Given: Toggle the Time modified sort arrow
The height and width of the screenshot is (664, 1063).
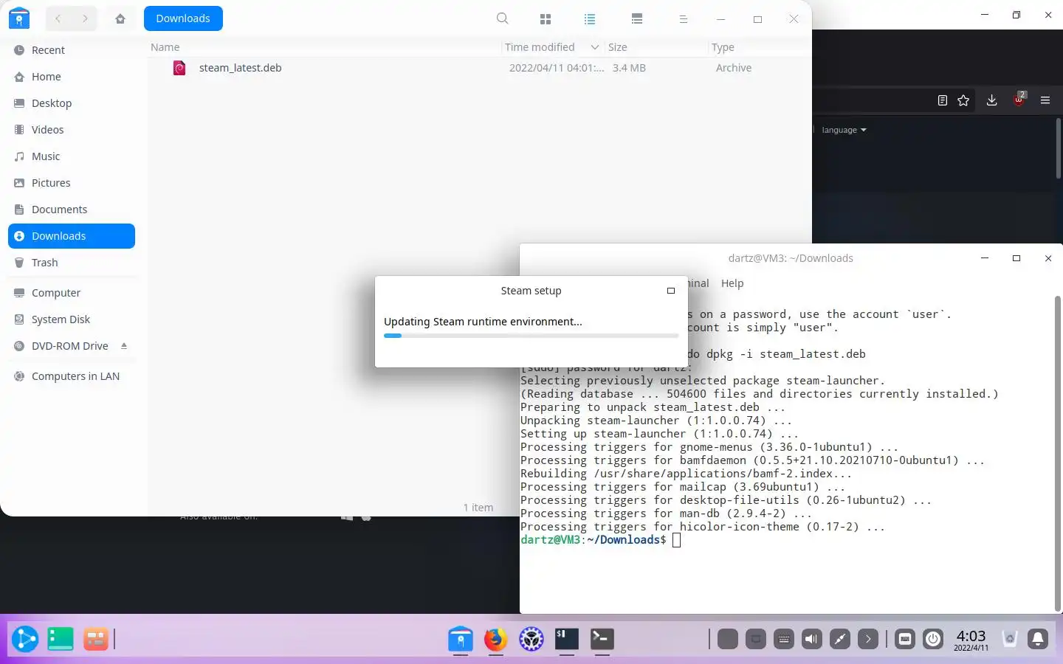Looking at the screenshot, I should coord(595,47).
